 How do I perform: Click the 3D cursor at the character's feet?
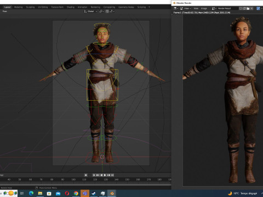click(102, 157)
